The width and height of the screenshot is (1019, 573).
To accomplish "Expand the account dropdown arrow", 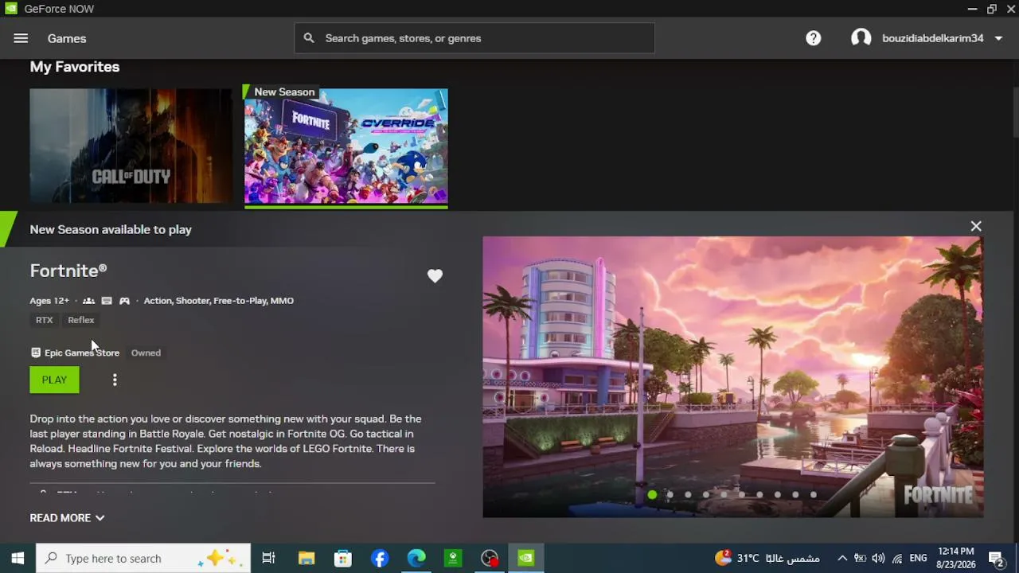I will click(x=998, y=38).
